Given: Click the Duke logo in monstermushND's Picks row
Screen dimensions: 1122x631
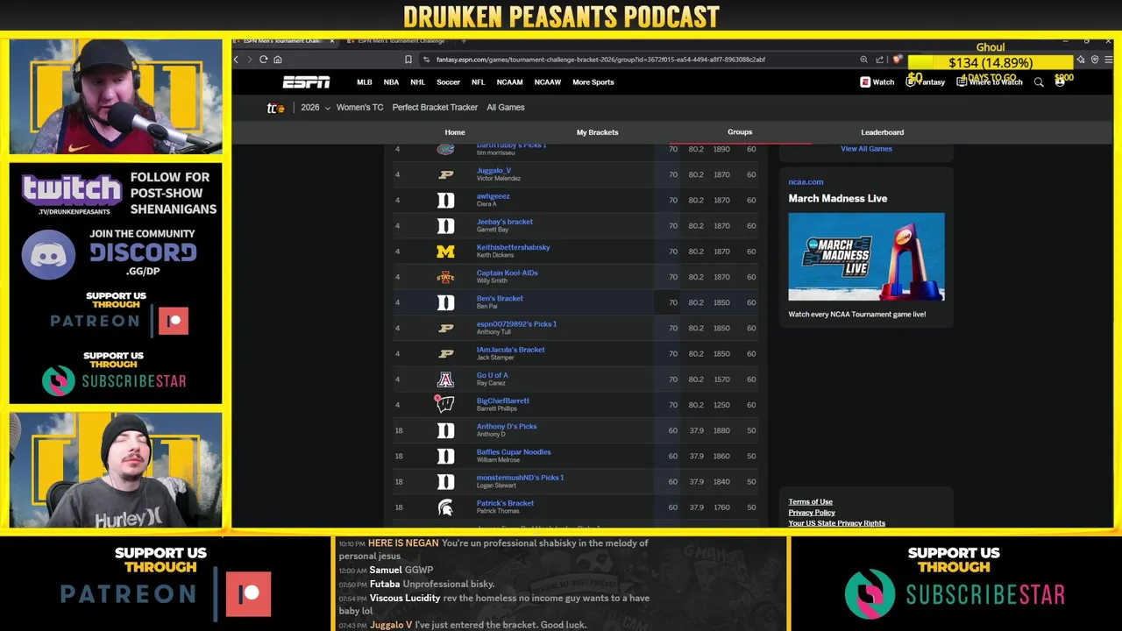Looking at the screenshot, I should coord(445,481).
